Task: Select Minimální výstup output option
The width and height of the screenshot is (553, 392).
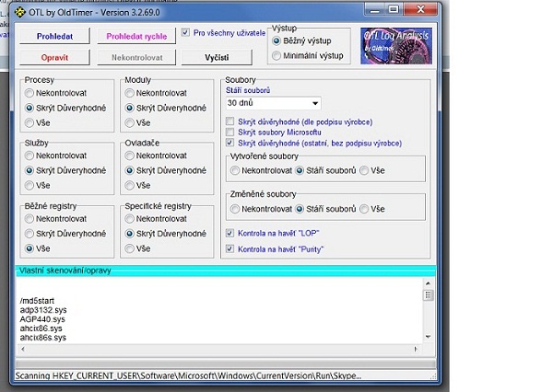Action: [x=276, y=55]
